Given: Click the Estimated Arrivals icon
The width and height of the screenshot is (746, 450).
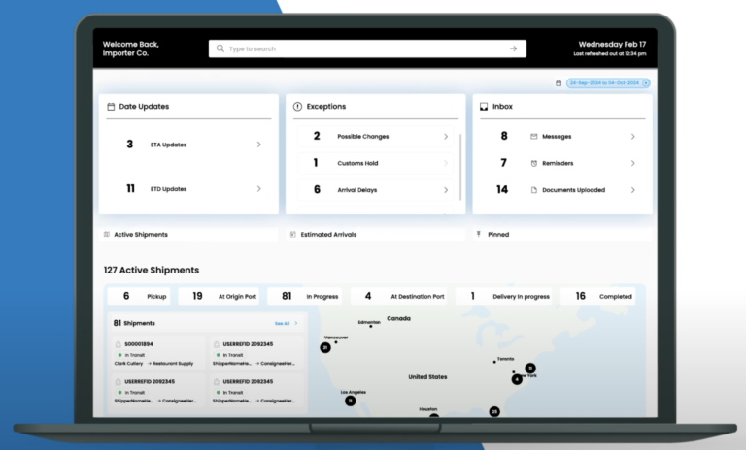Looking at the screenshot, I should click(293, 235).
